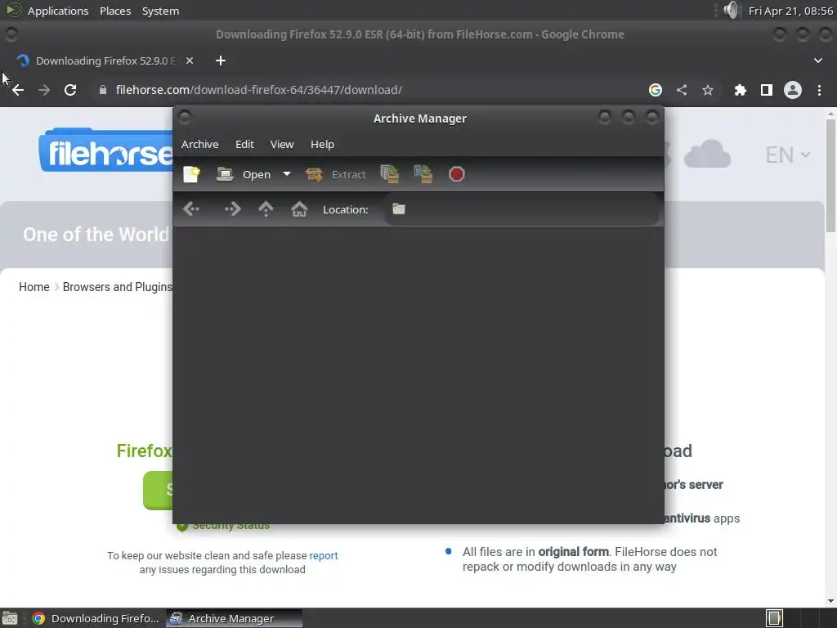Click the cloud icon on FileHorse page
The image size is (837, 628).
[707, 155]
